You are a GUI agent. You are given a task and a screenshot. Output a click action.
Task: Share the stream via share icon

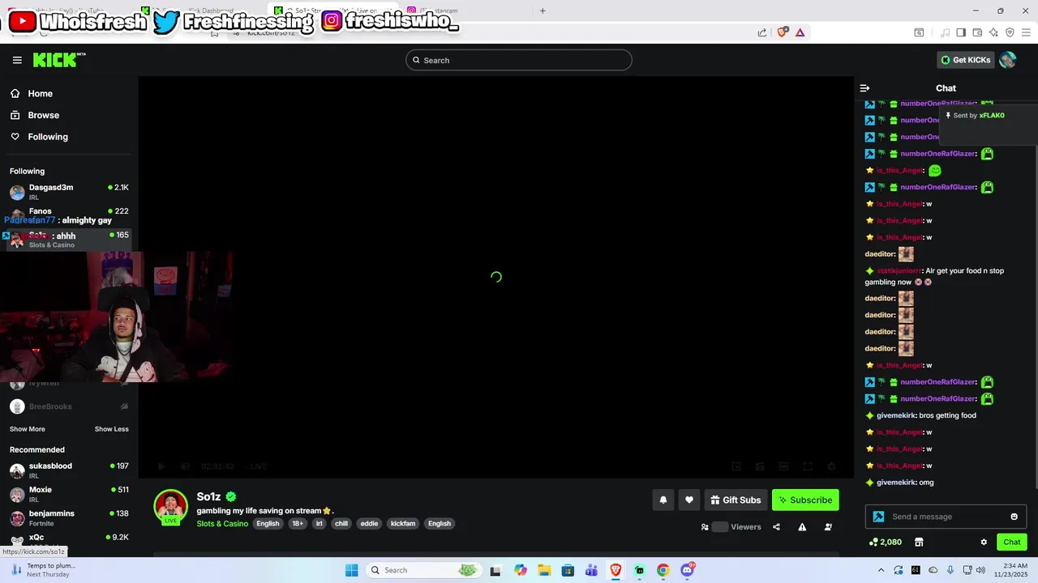pyautogui.click(x=776, y=527)
